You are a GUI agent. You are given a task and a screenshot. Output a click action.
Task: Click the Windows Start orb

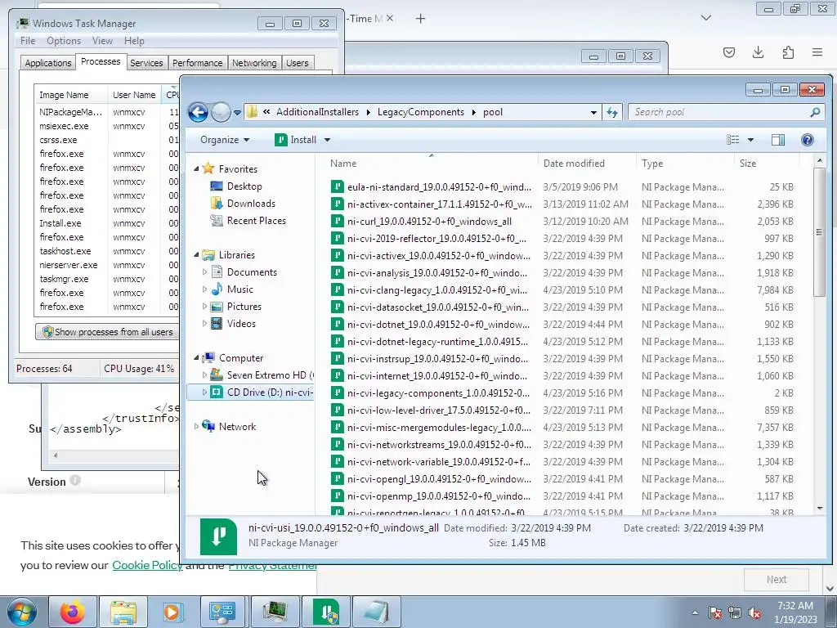pyautogui.click(x=22, y=612)
